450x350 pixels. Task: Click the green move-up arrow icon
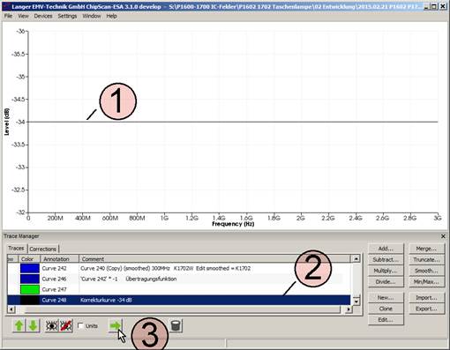[x=19, y=326]
